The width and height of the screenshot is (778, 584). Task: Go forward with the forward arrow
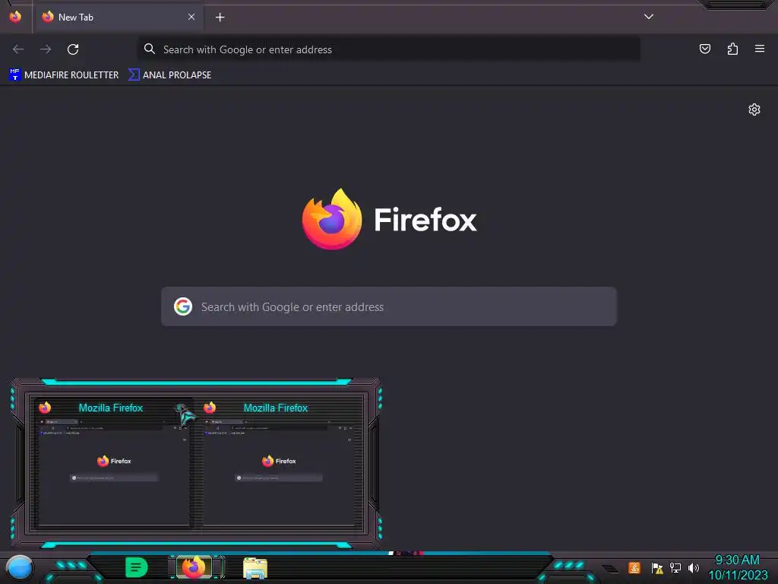tap(46, 49)
